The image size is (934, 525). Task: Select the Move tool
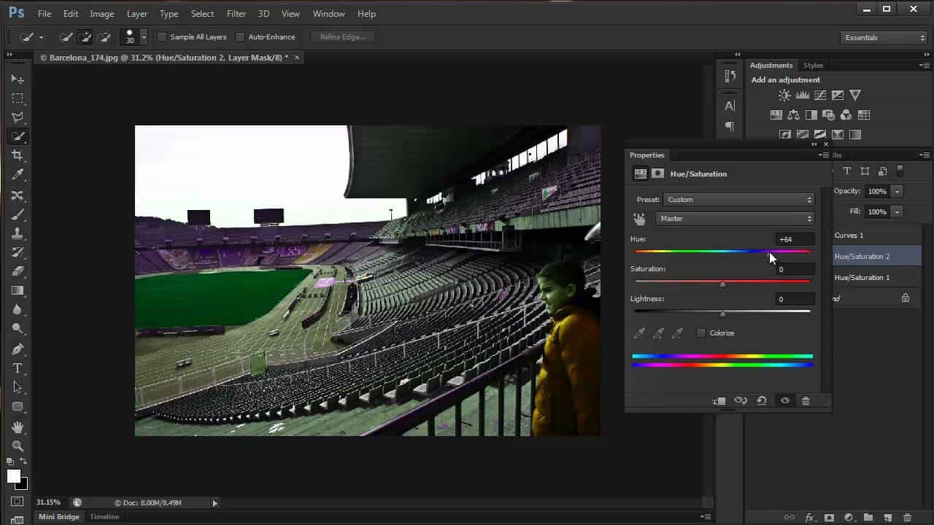pos(18,79)
